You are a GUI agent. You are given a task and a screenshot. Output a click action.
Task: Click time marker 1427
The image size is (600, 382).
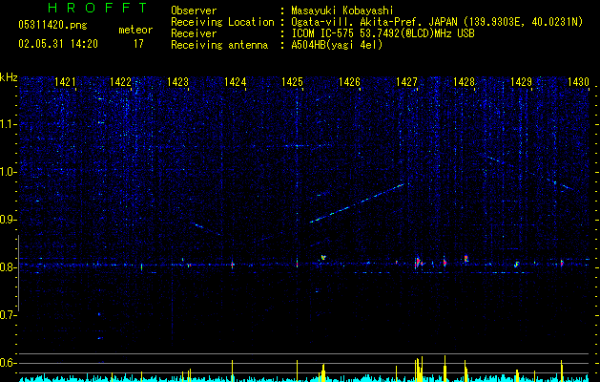point(406,82)
